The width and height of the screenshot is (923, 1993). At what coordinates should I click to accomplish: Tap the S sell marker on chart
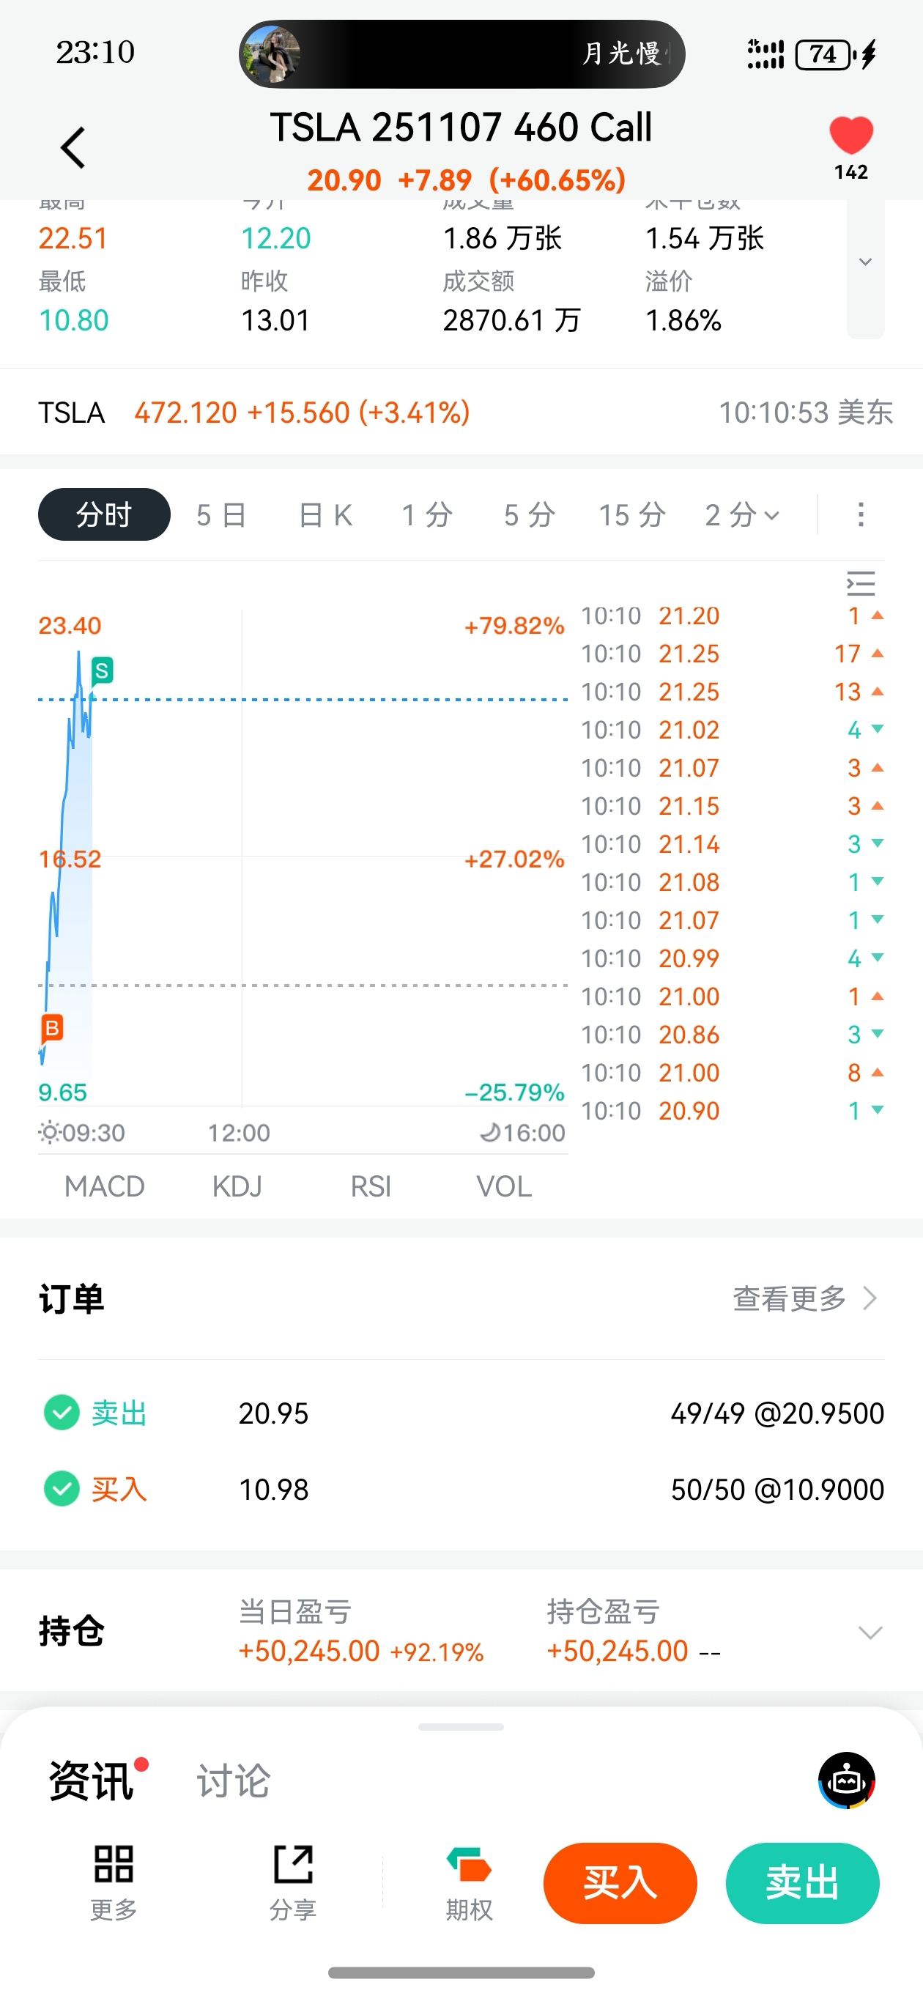tap(101, 670)
